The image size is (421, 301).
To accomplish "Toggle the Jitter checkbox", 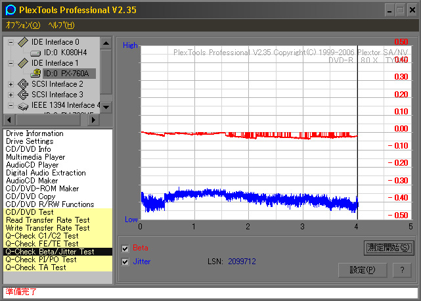I will [x=125, y=262].
